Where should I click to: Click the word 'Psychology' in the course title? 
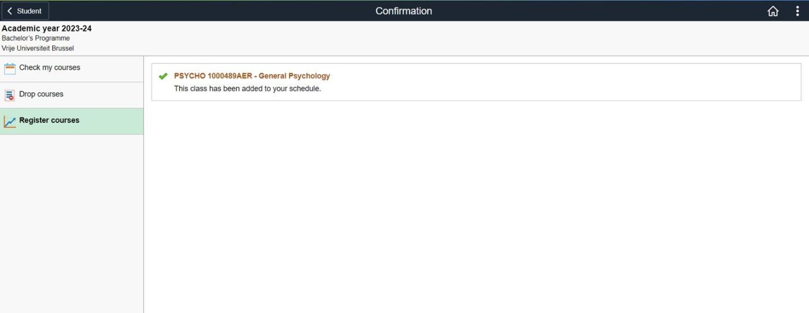309,76
